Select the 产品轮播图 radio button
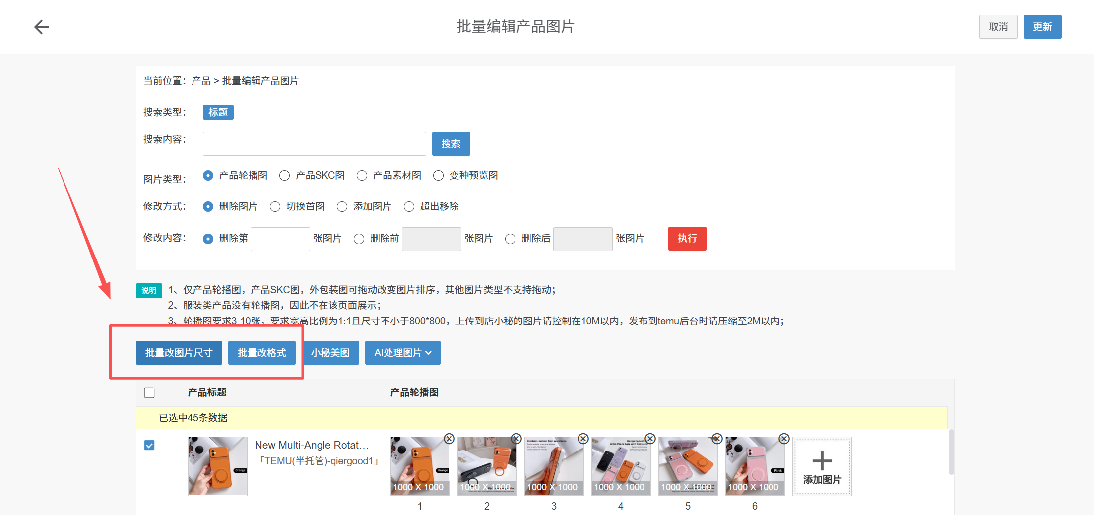Image resolution: width=1094 pixels, height=515 pixels. coord(208,176)
